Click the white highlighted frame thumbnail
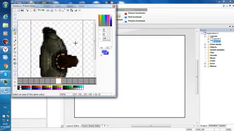 pyautogui.click(x=58, y=81)
